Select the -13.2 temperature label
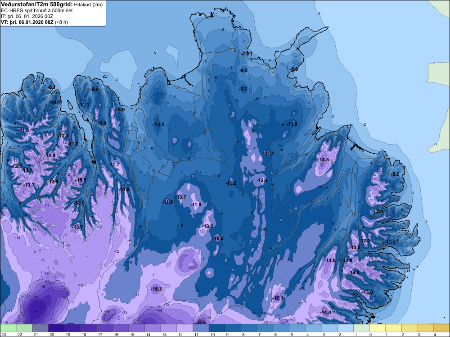The width and height of the screenshot is (450, 337). 208,226
